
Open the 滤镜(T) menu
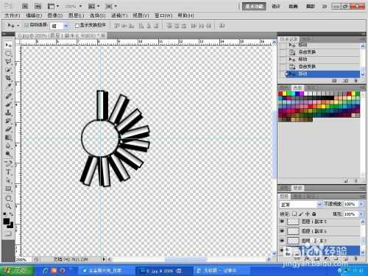click(x=119, y=15)
